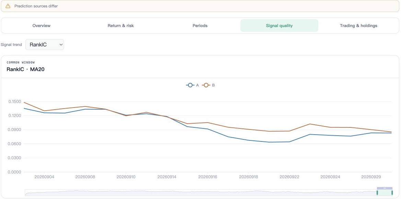Click the 0.0300 y-axis label
The width and height of the screenshot is (401, 199).
[14, 158]
